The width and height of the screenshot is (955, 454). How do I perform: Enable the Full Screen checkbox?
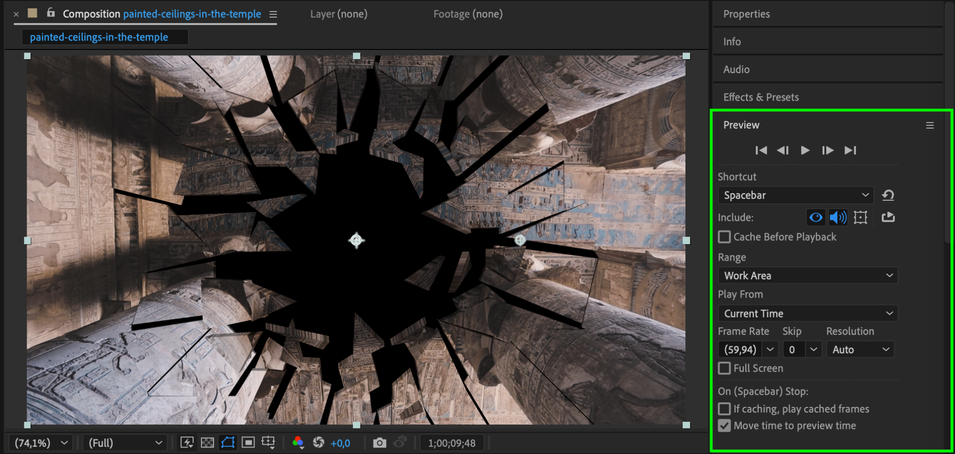pos(724,368)
